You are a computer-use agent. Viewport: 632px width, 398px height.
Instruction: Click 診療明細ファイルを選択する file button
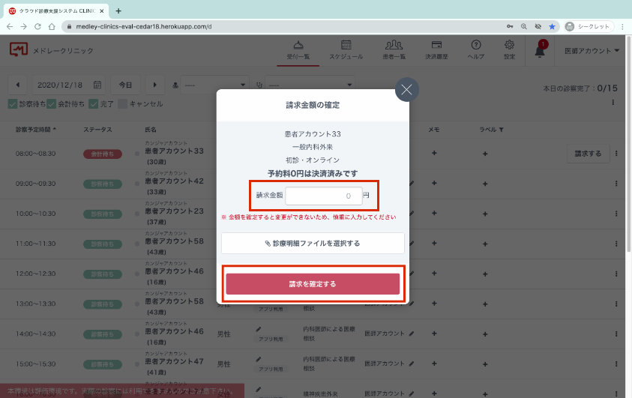point(313,243)
